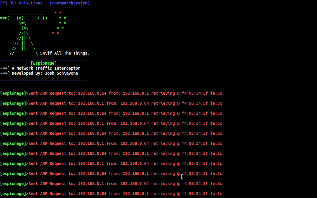Select the green "[Espionage]" title text
The image size is (317, 198).
44,63
